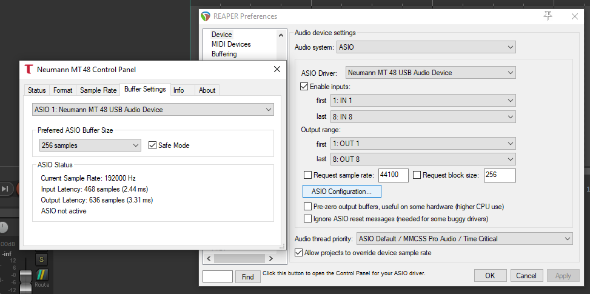This screenshot has width=590, height=294.
Task: Switch to the Status tab
Action: coord(37,90)
